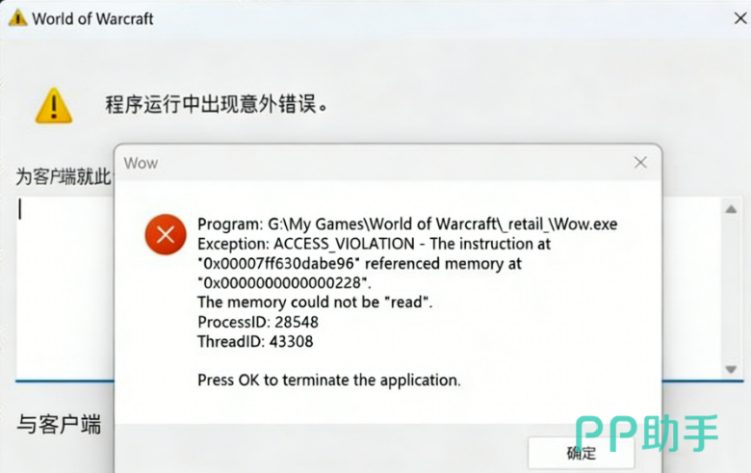751x473 pixels.
Task: Click the PP助手 watermark logo
Action: pyautogui.click(x=647, y=434)
